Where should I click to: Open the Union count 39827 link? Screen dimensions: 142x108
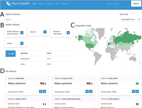49,64
